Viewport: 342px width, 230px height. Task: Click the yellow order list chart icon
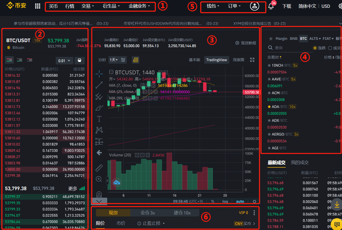pyautogui.click(x=135, y=60)
